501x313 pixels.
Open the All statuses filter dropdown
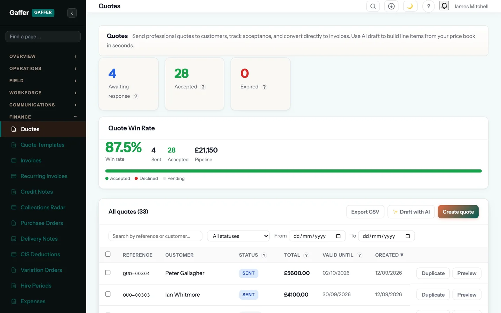click(x=238, y=236)
